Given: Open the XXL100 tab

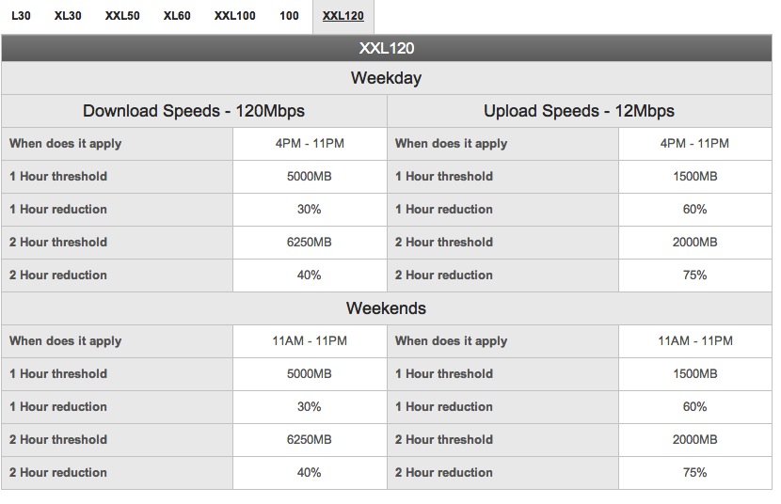Looking at the screenshot, I should point(234,16).
